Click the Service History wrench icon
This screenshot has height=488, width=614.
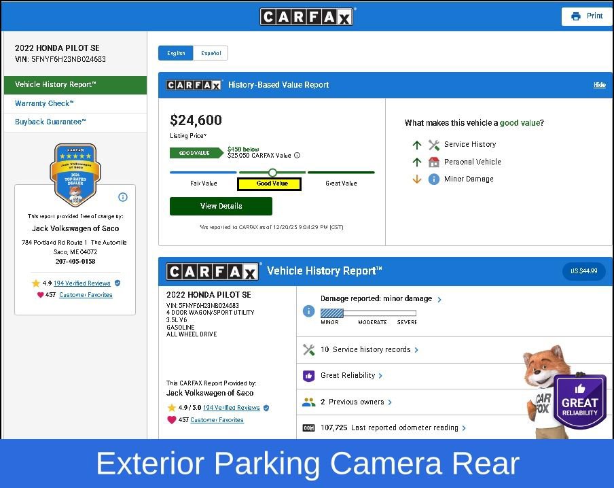[434, 145]
